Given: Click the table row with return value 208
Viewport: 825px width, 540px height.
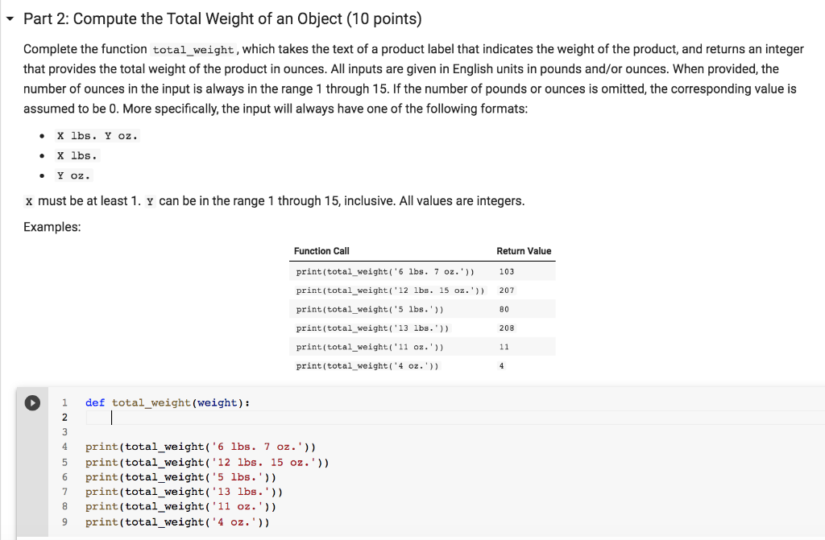Looking at the screenshot, I should point(419,328).
